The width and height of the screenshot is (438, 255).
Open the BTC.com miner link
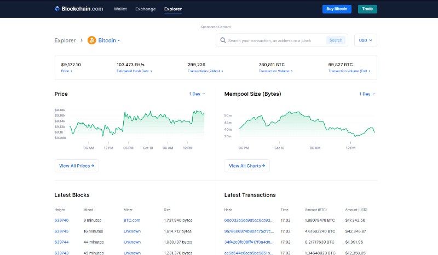(132, 220)
